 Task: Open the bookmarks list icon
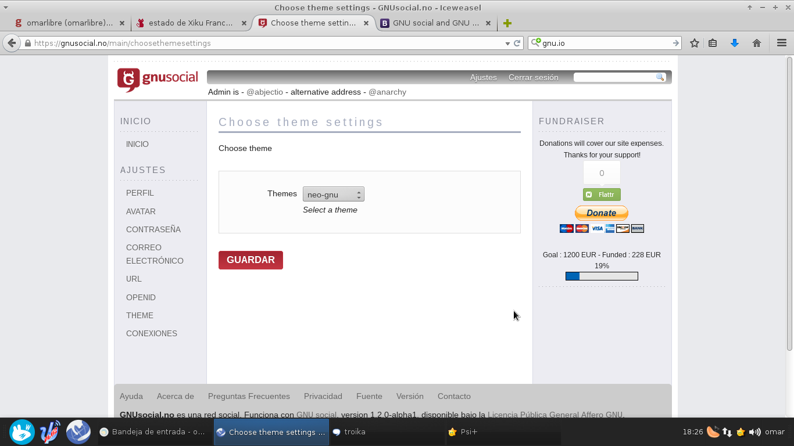click(713, 43)
